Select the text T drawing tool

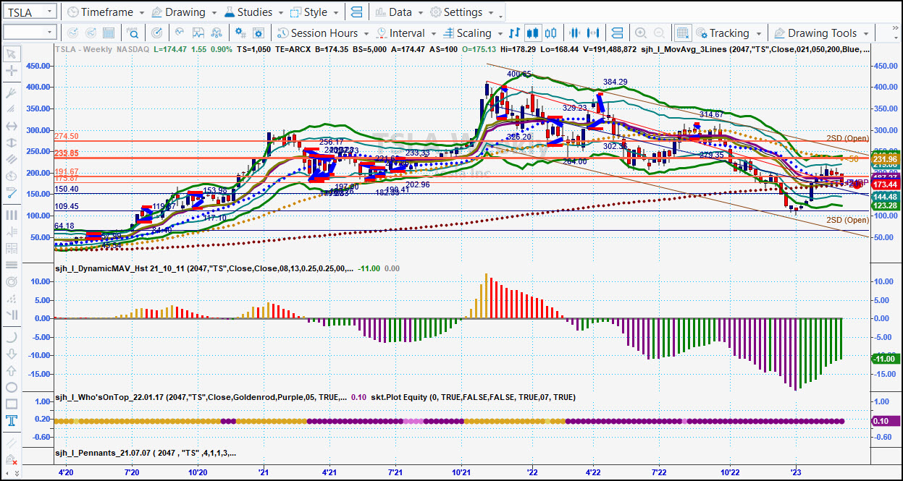pyautogui.click(x=11, y=420)
